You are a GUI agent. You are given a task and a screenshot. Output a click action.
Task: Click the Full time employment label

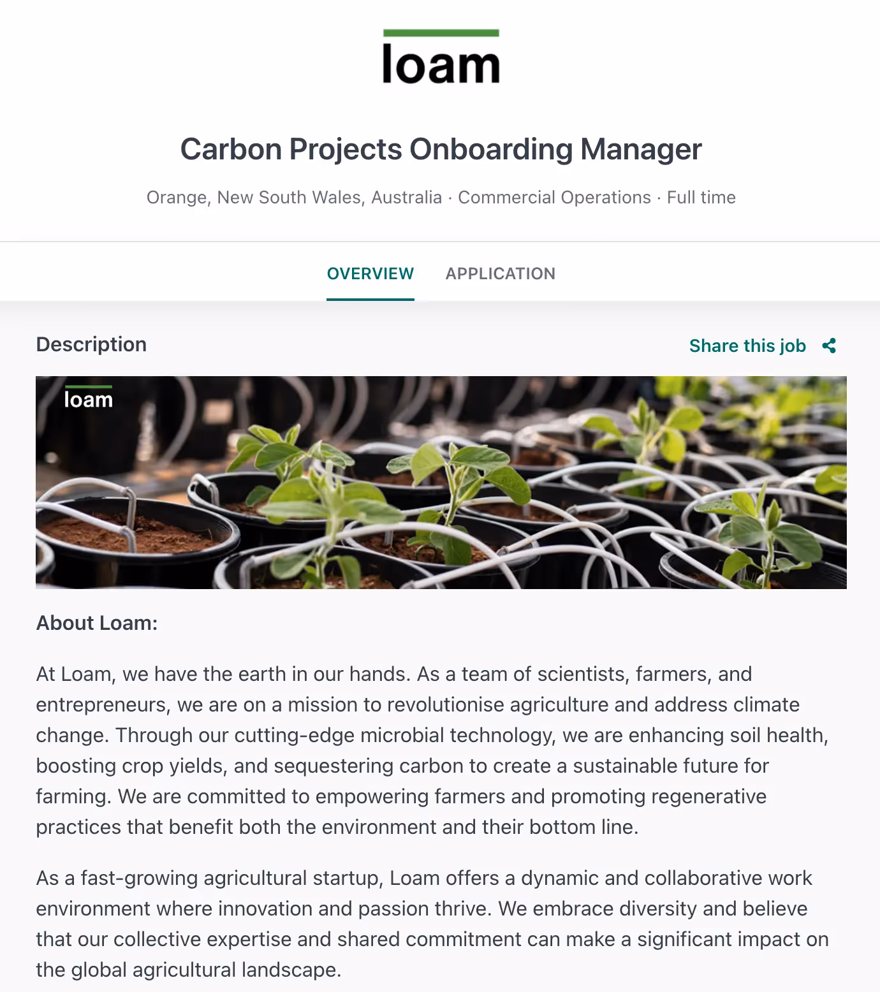(700, 197)
